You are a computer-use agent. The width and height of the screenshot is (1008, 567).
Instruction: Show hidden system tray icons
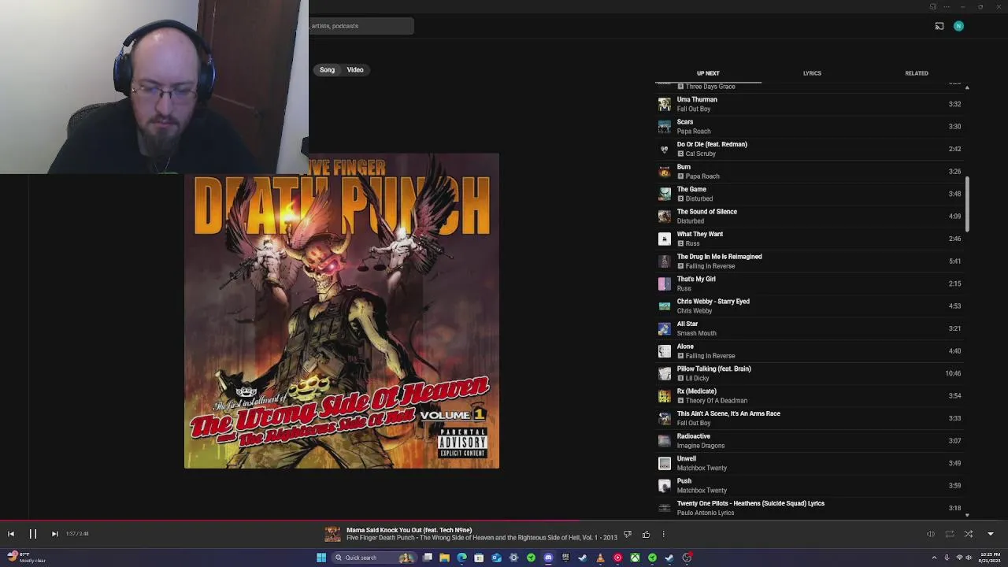(x=934, y=558)
